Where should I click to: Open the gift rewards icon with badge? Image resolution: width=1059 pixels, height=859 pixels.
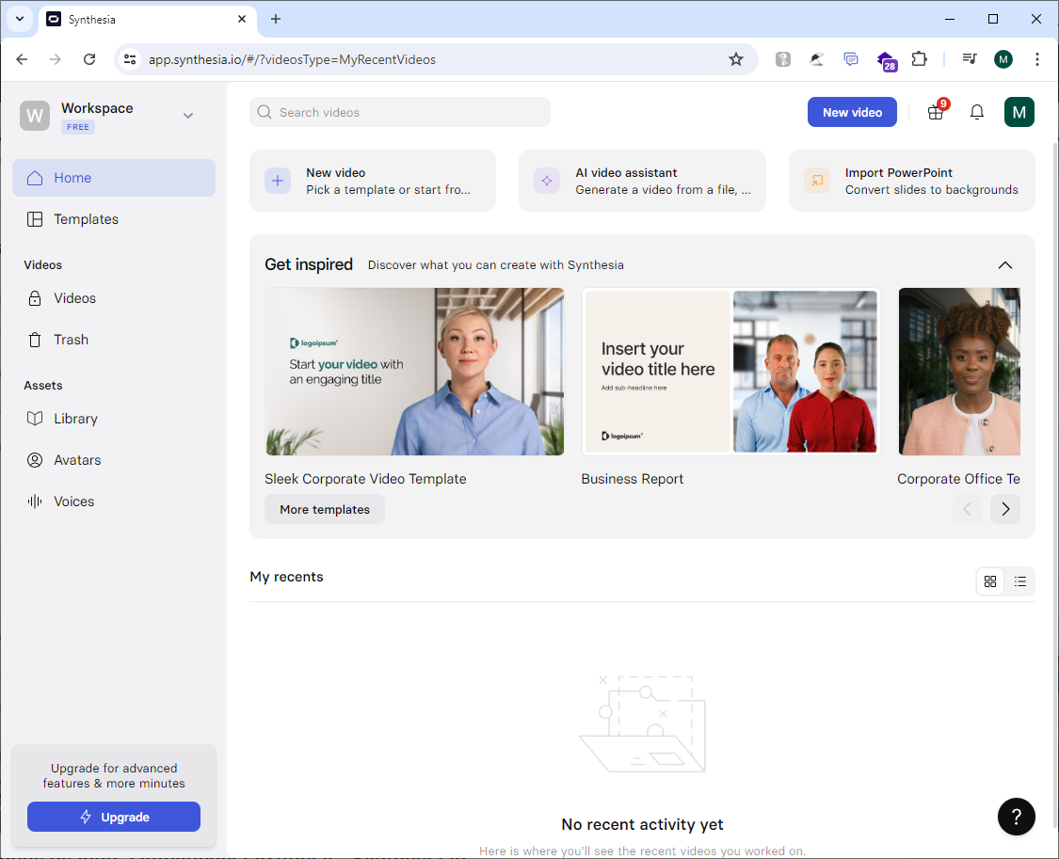pyautogui.click(x=936, y=112)
